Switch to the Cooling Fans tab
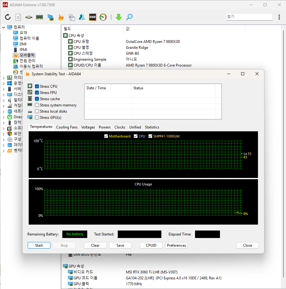The width and height of the screenshot is (286, 289). (x=67, y=127)
